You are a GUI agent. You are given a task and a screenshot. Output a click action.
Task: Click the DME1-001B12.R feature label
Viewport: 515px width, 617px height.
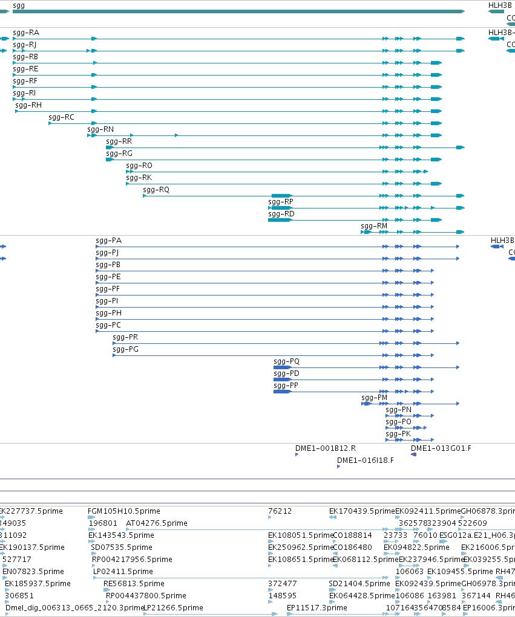point(326,448)
